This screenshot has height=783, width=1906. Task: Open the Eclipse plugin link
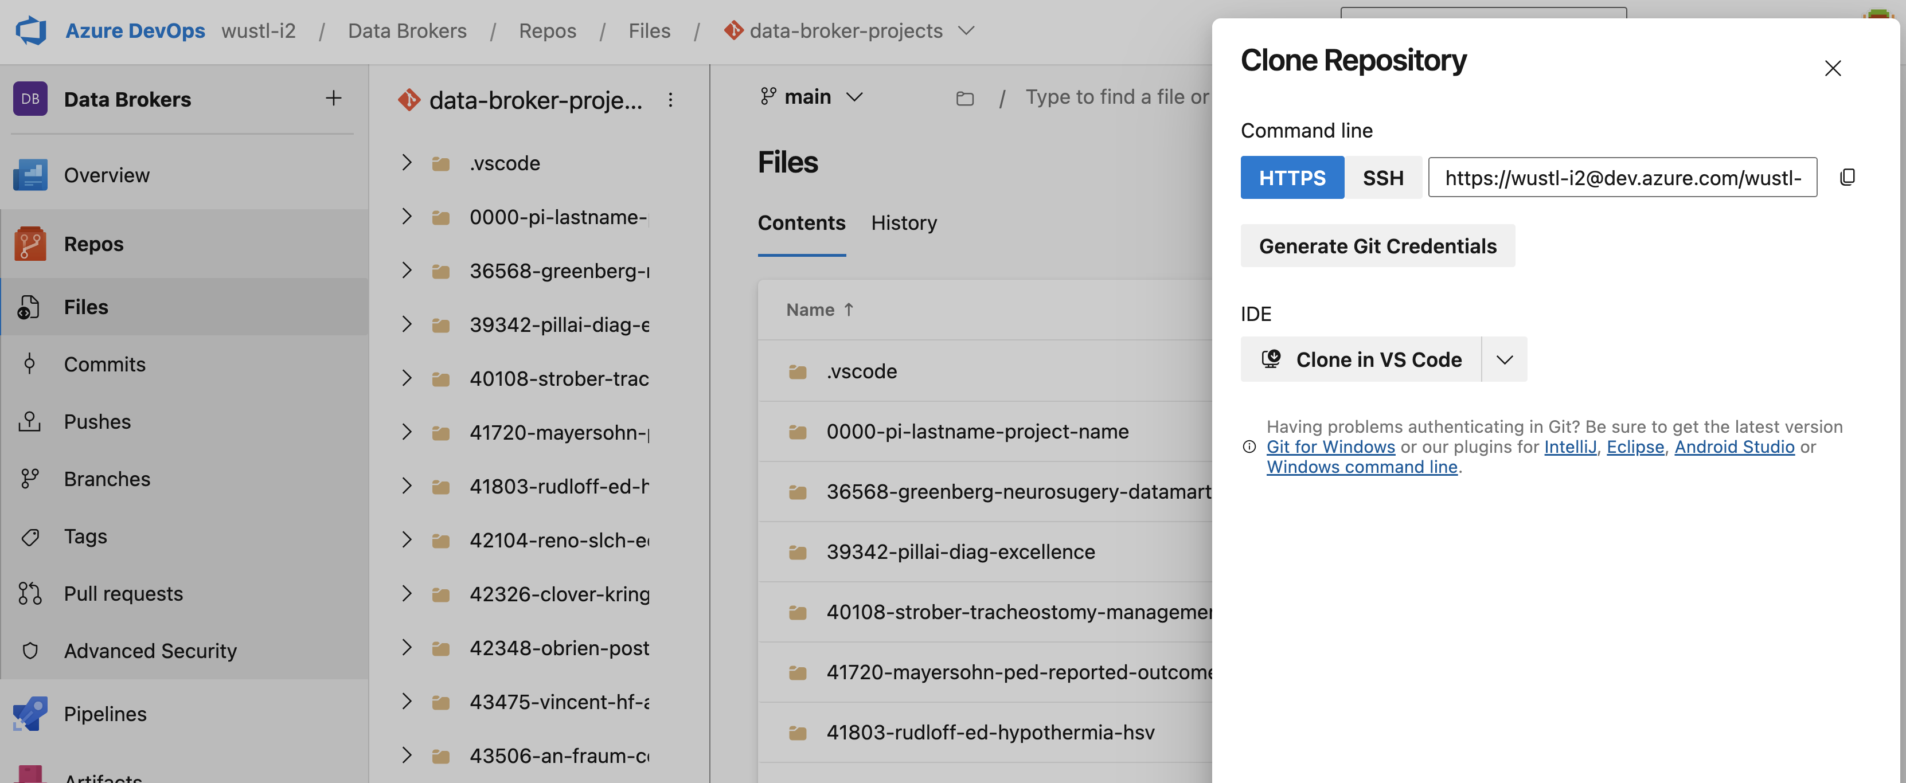[1635, 447]
